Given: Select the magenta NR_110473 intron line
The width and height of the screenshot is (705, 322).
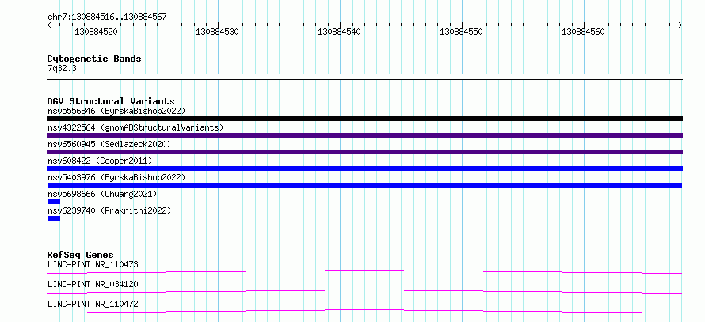Looking at the screenshot, I should click(364, 271).
